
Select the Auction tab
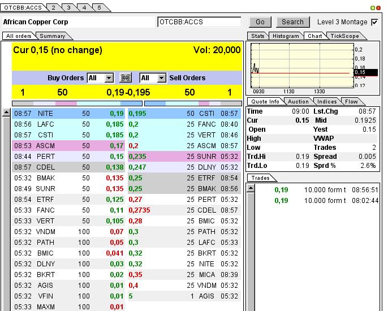click(298, 102)
